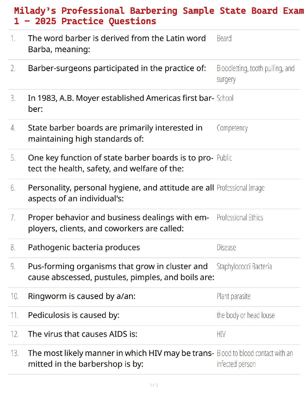
Task: Select the A.B. Moyer question text
Action: coord(121,103)
